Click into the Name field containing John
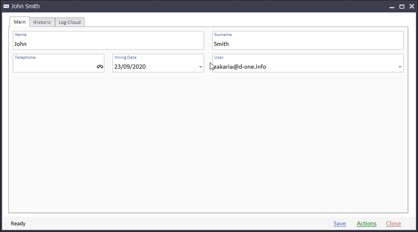Image resolution: width=418 pixels, height=232 pixels. click(x=108, y=44)
